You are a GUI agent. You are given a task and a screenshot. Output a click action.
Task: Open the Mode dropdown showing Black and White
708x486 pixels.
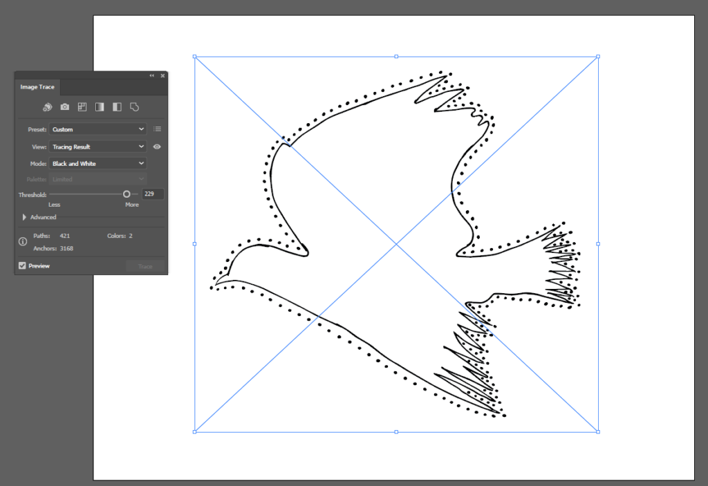[x=97, y=164]
